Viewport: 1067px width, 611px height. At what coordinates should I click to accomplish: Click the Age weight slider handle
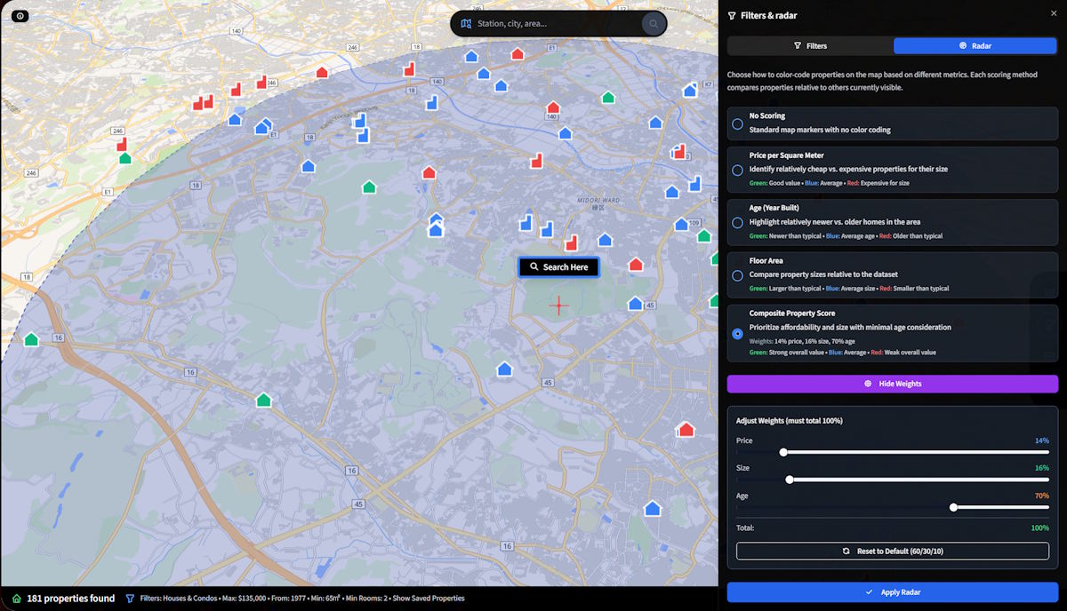coord(953,507)
